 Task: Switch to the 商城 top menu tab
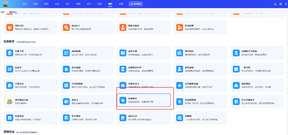(36, 4)
